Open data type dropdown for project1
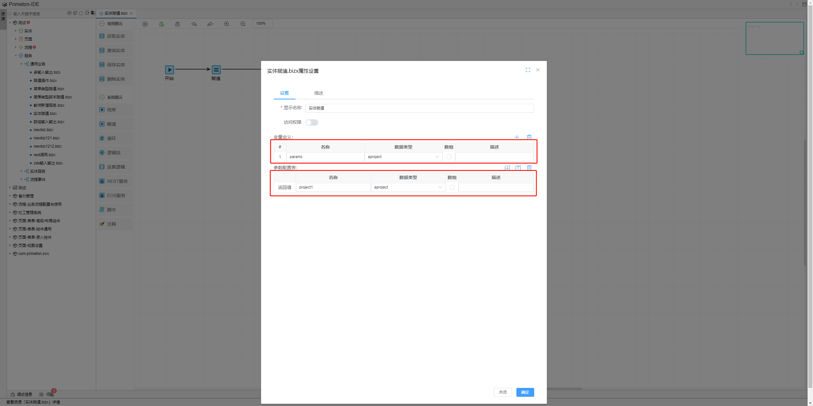Viewport: 813px width, 406px height. coord(408,187)
